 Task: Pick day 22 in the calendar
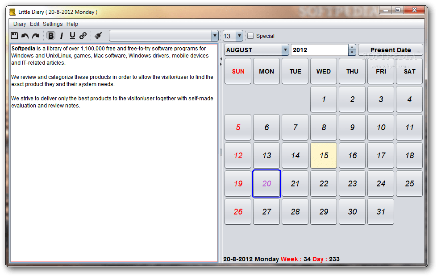pos(324,184)
